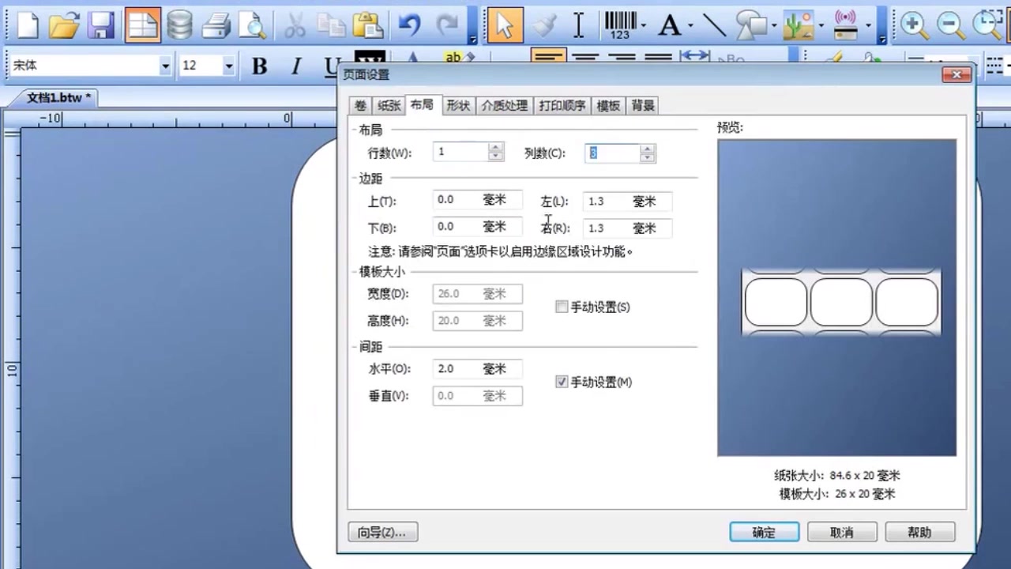Switch to the 纸张 tab

click(x=389, y=105)
